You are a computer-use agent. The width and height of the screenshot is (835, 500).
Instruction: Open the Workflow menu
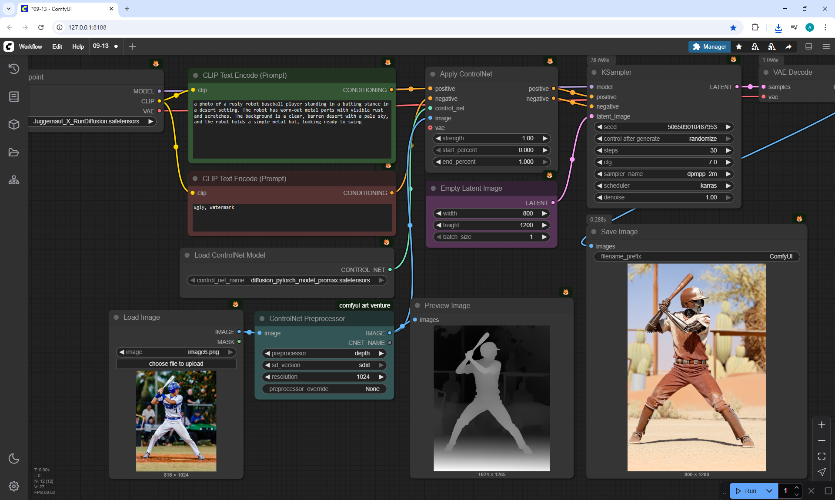pyautogui.click(x=30, y=46)
